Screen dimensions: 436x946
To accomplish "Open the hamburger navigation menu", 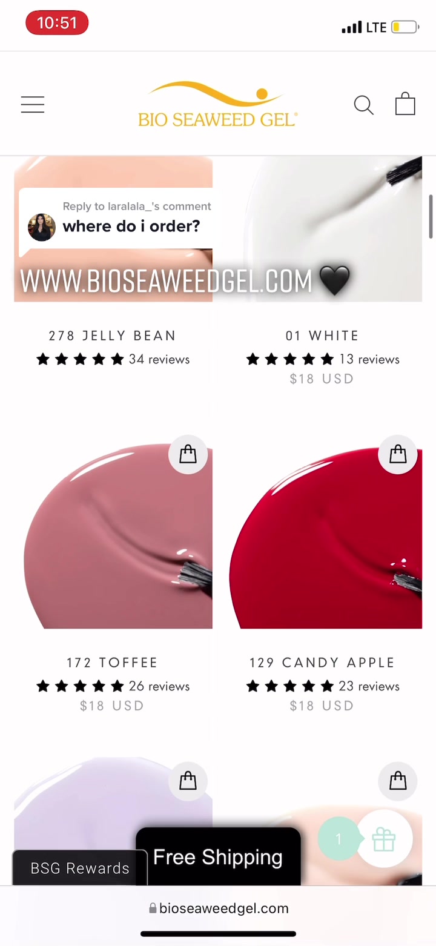I will (33, 105).
